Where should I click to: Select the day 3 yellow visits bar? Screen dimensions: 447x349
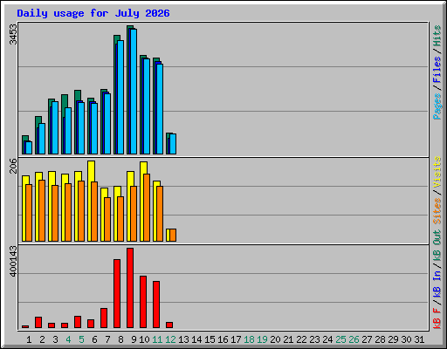(x=52, y=206)
